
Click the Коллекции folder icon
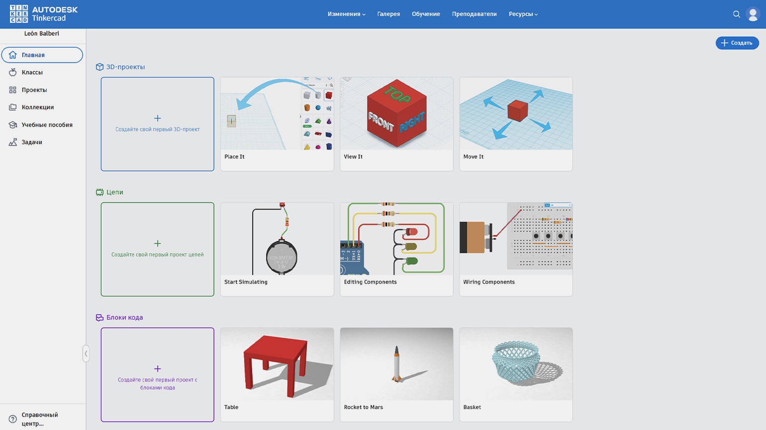click(x=13, y=107)
